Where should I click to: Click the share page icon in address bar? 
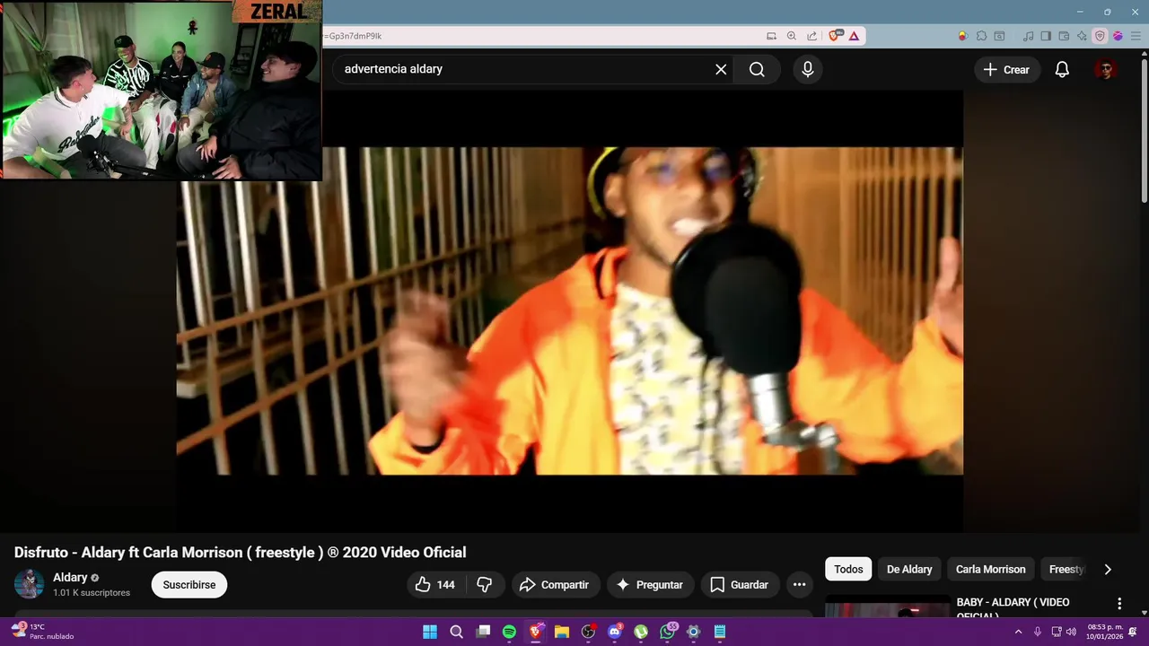[x=811, y=36]
